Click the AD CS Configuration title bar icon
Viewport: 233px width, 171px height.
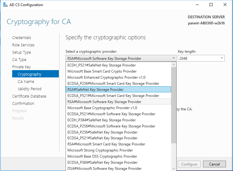coord(5,5)
